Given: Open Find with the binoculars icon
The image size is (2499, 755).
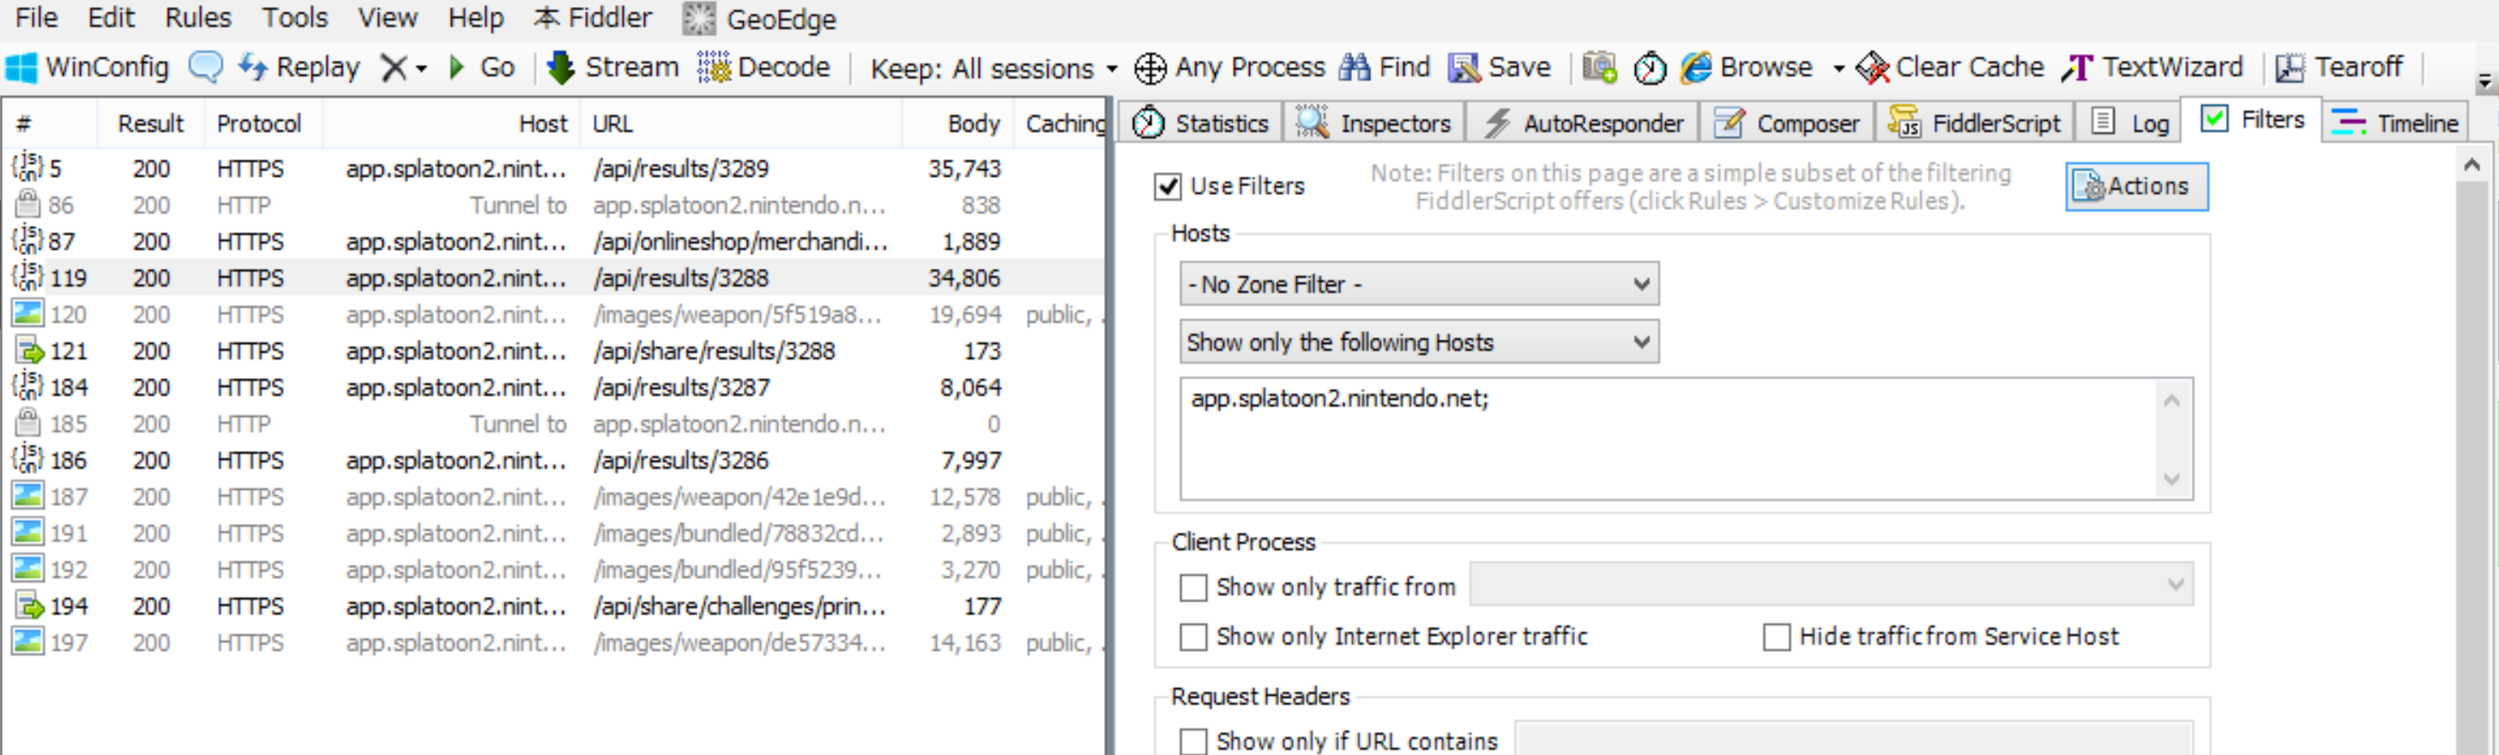Looking at the screenshot, I should (1355, 68).
